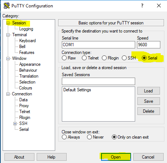Open the Behaviour settings category
Image resolution: width=167 pixels, height=163 pixels.
(28, 70)
